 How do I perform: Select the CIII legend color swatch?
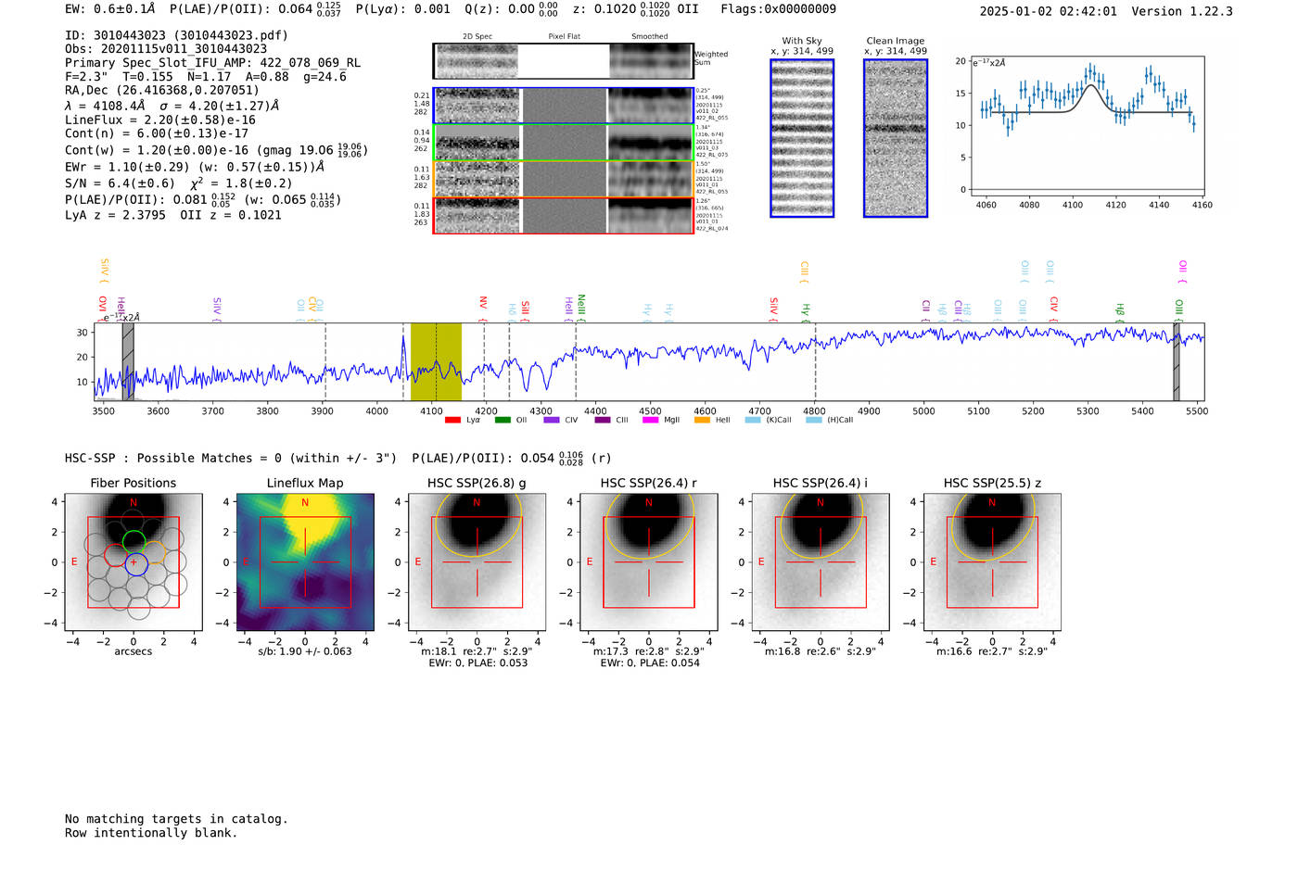[603, 420]
